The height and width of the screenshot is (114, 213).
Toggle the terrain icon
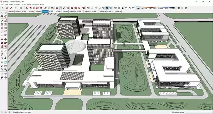182,8
